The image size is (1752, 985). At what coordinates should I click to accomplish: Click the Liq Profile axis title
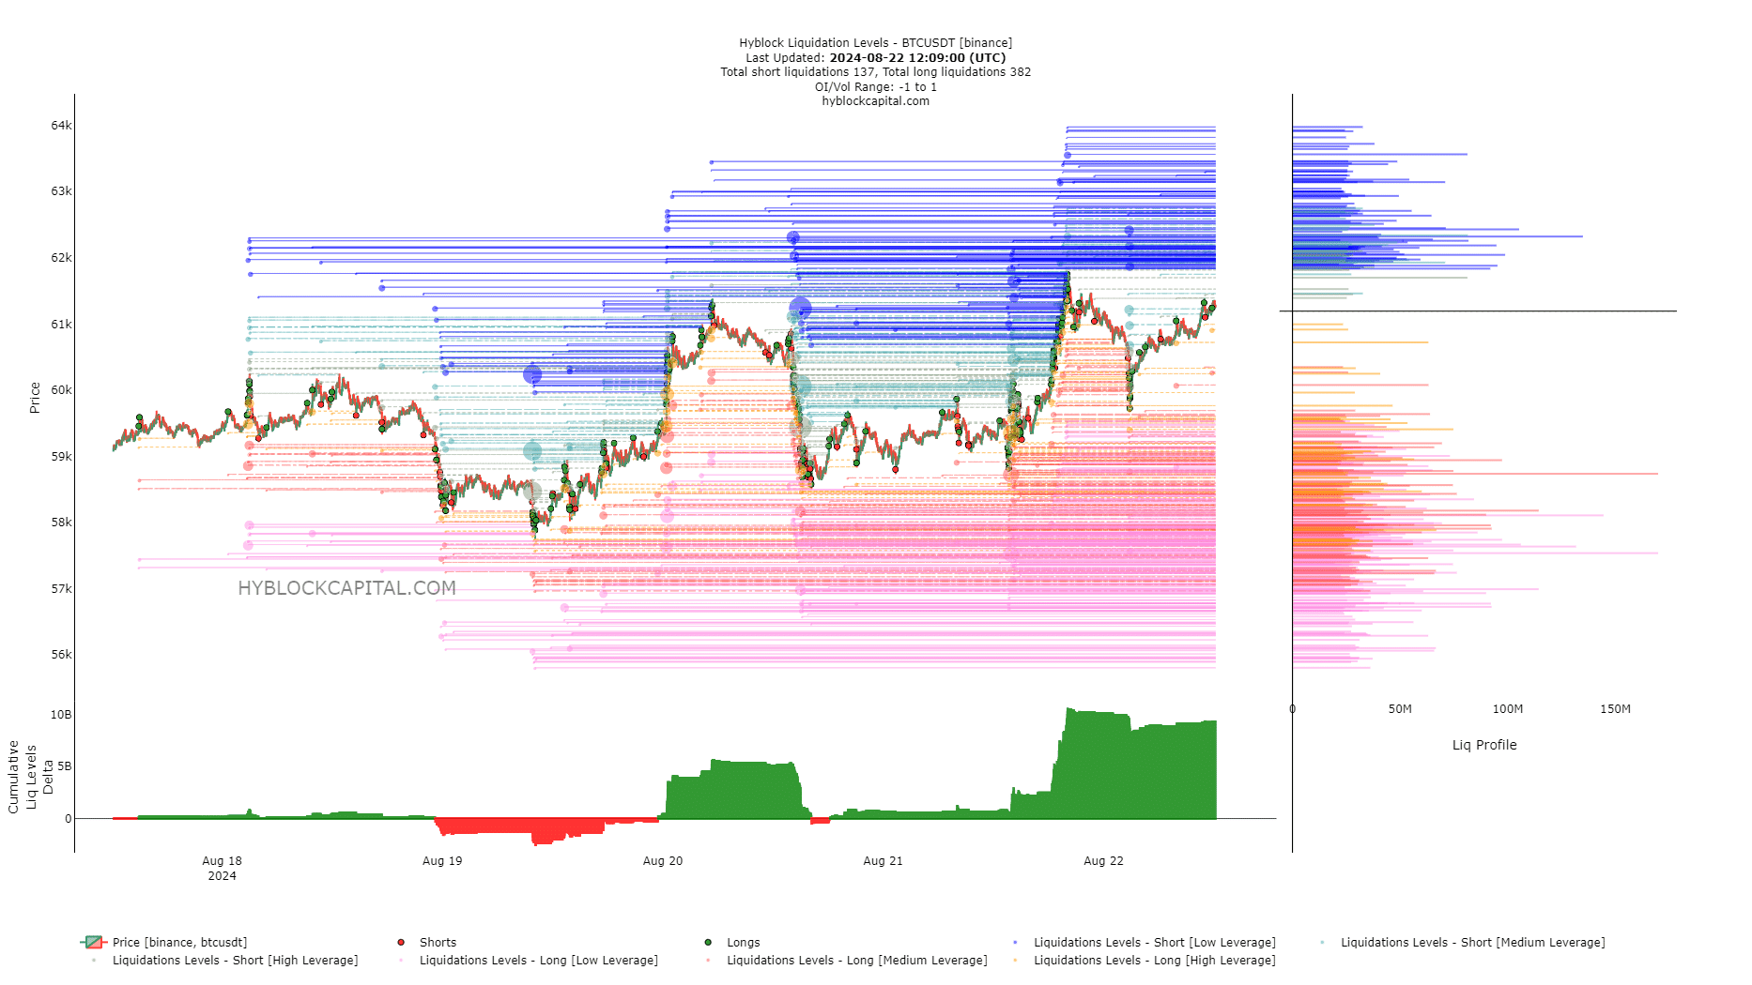point(1484,745)
